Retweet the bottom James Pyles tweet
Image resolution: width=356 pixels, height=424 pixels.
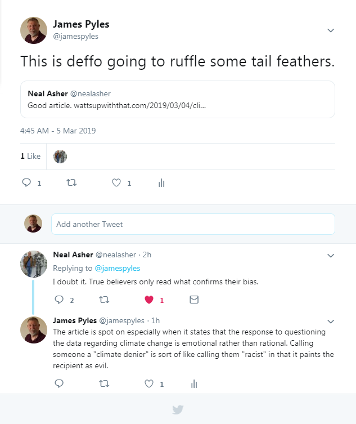[104, 384]
